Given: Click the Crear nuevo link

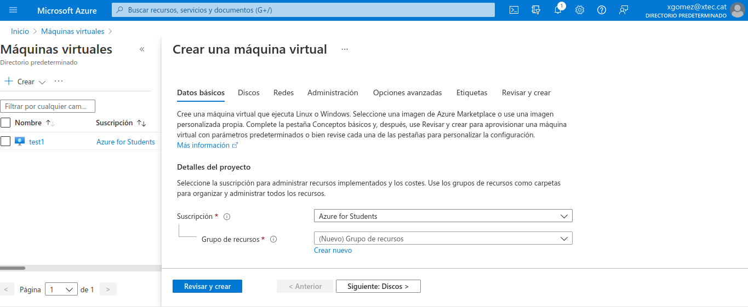Looking at the screenshot, I should point(333,250).
